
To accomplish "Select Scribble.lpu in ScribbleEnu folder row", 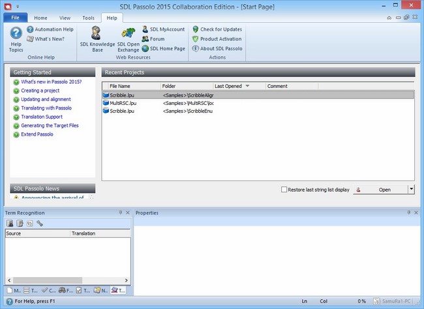I will [258, 111].
